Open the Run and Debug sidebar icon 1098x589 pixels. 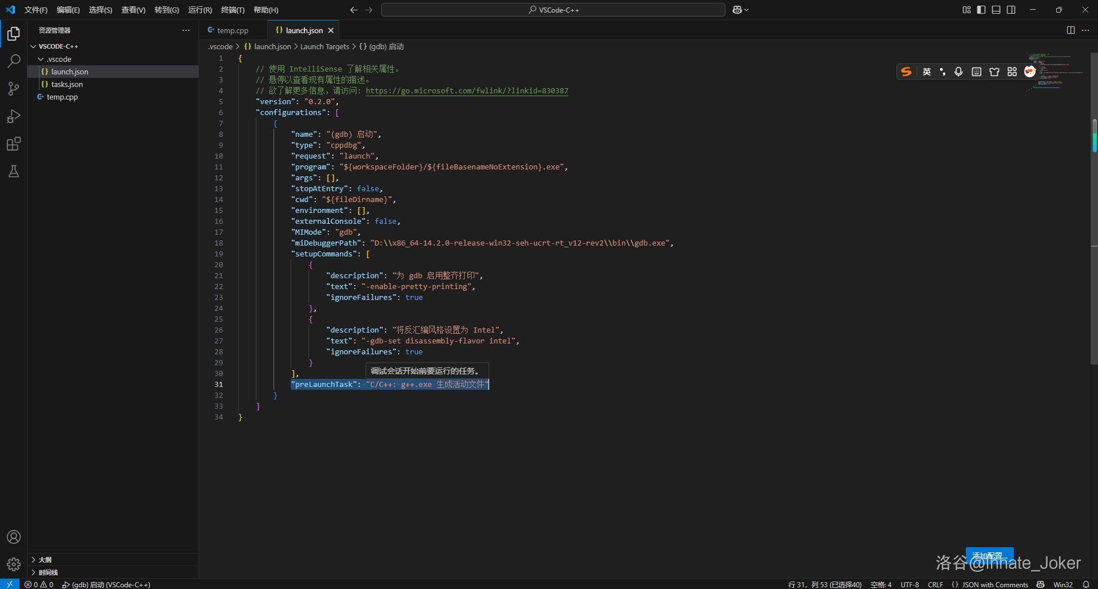14,116
